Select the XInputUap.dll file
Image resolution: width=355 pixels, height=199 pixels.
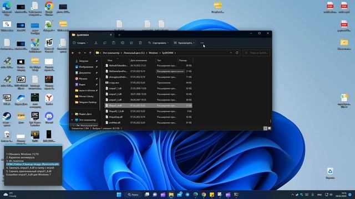pyautogui.click(x=148, y=117)
